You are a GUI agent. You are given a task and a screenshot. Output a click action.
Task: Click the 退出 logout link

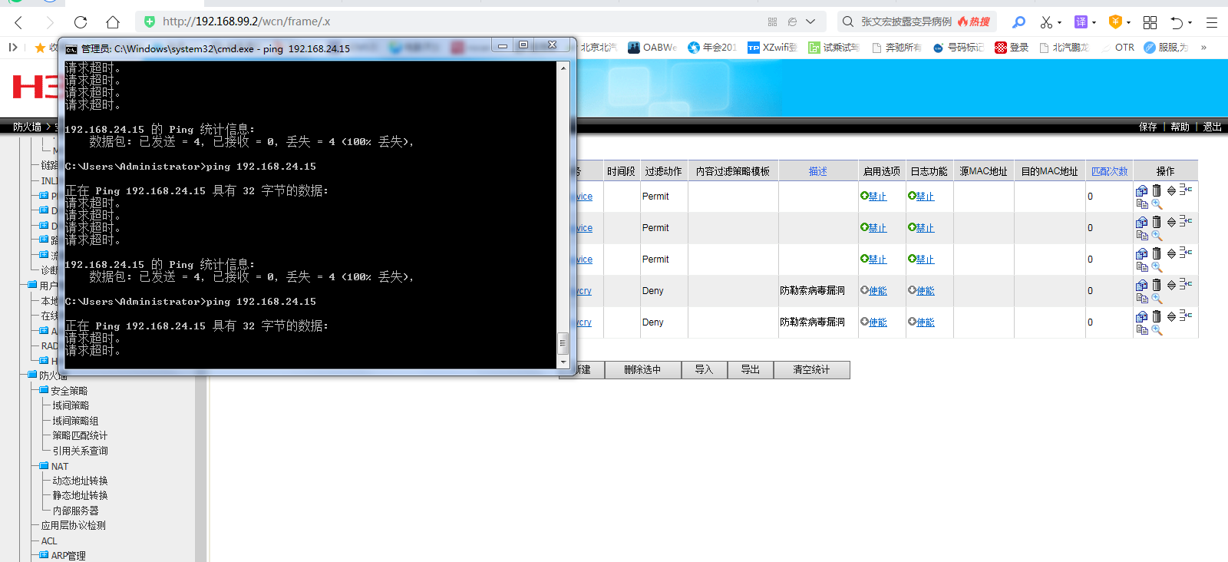point(1213,127)
